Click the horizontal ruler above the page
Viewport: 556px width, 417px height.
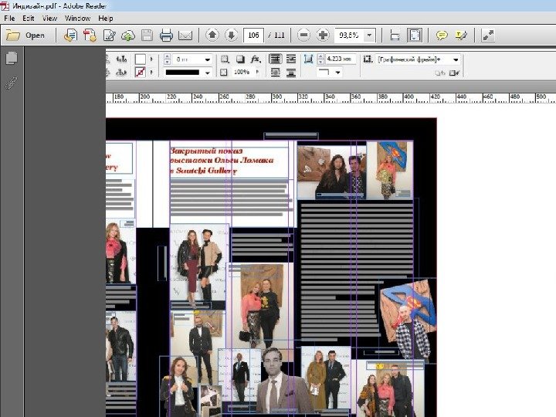(331, 97)
